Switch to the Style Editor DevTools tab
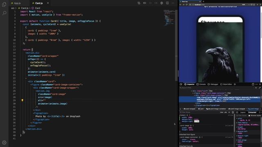Viewport: 262px width, 147px height. (x=226, y=85)
